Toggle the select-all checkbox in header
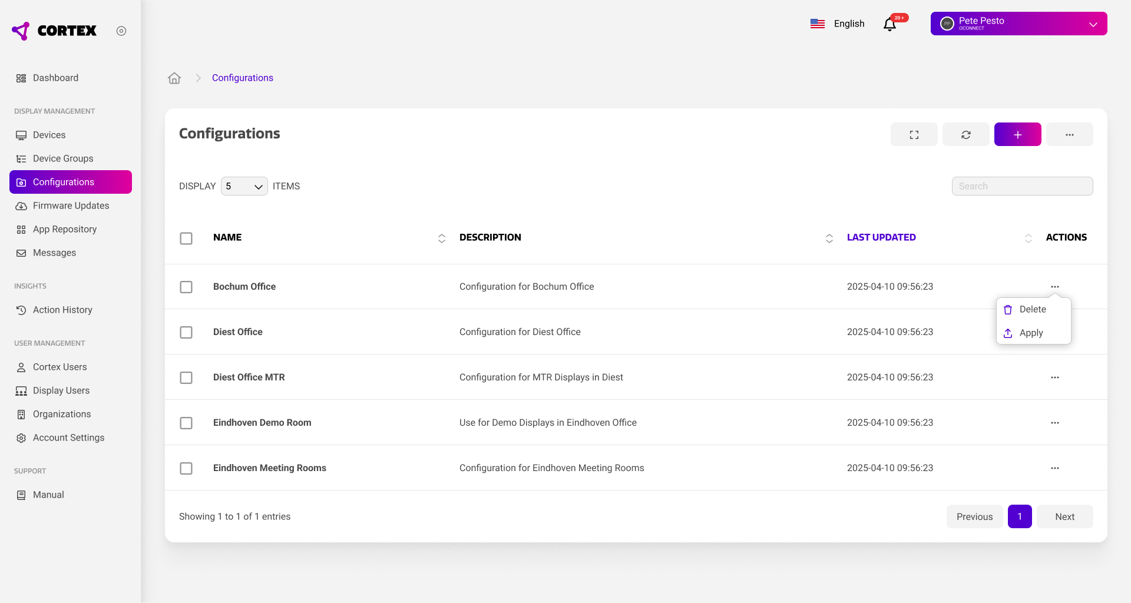The image size is (1131, 603). pyautogui.click(x=186, y=238)
